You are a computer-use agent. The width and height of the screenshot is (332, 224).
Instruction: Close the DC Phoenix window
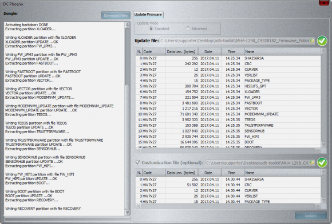[x=324, y=3]
